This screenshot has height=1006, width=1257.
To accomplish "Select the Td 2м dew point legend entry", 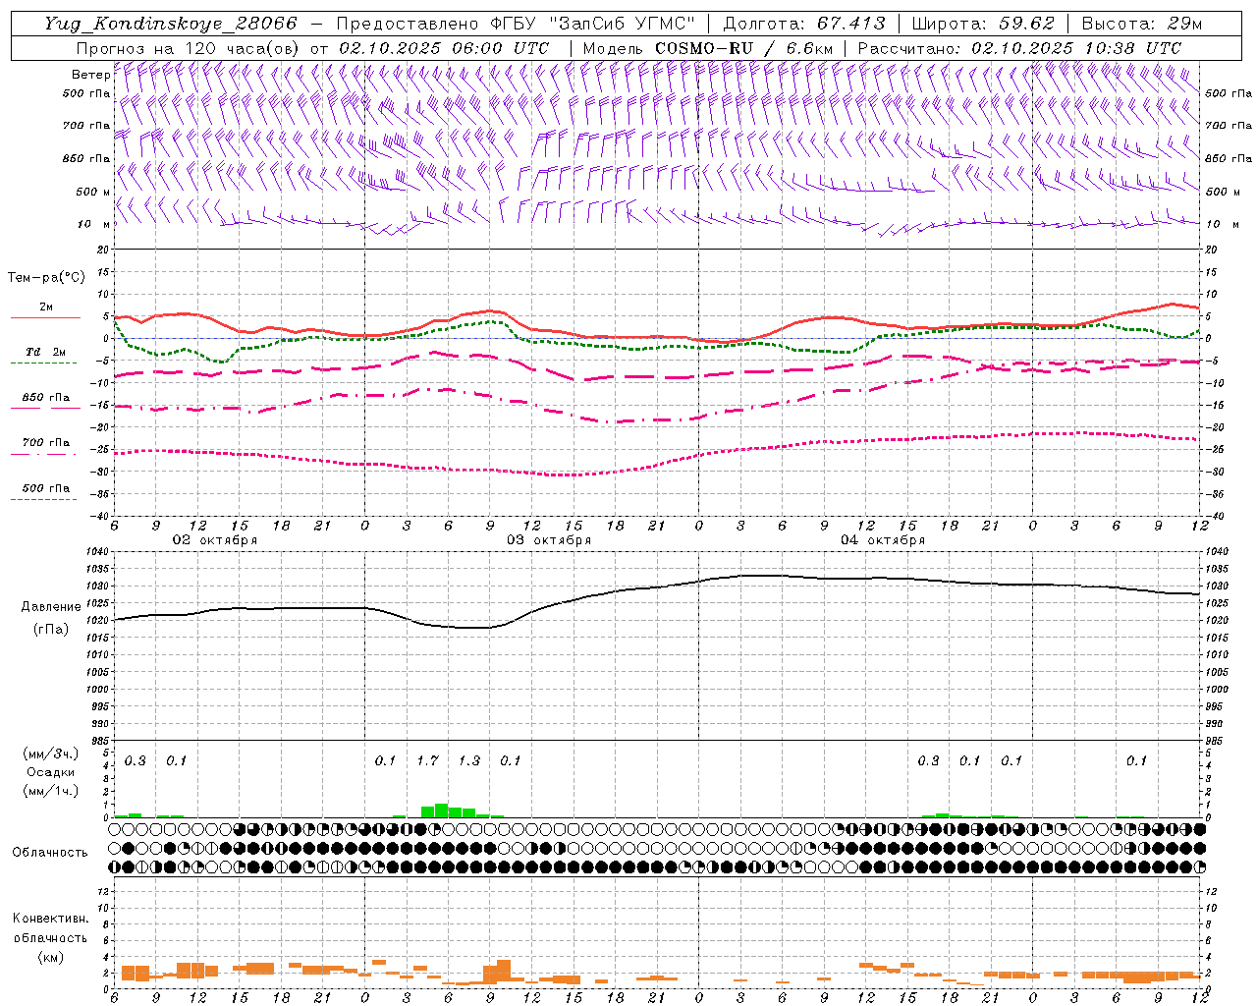I will tap(45, 357).
